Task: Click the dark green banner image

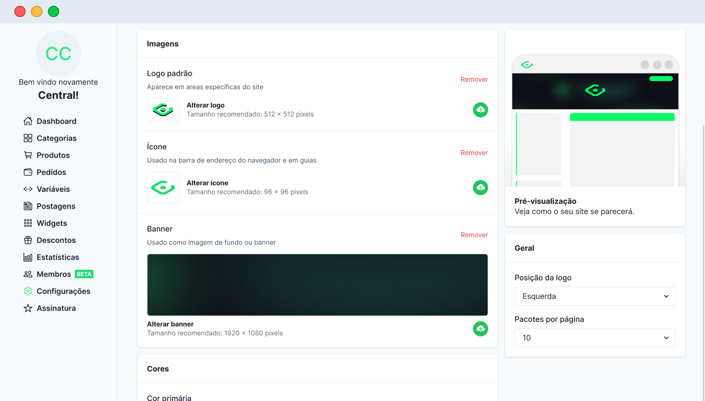Action: click(x=317, y=285)
